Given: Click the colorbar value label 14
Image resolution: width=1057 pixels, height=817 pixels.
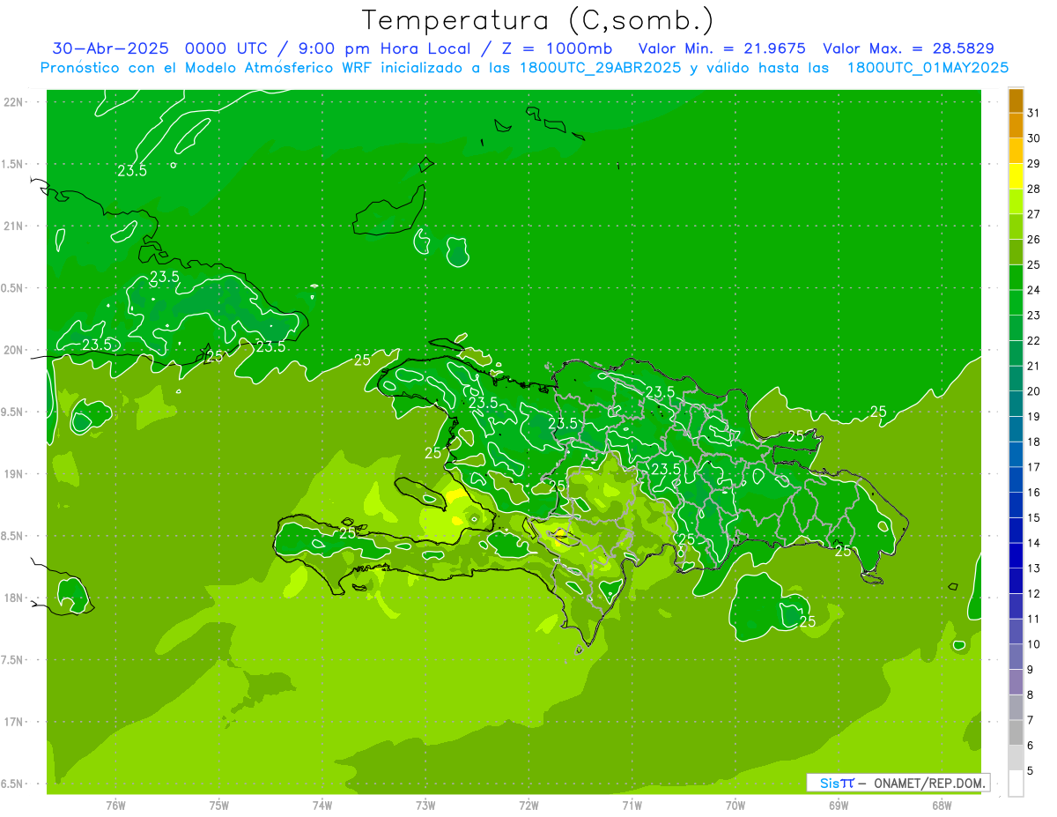Looking at the screenshot, I should click(x=1034, y=543).
